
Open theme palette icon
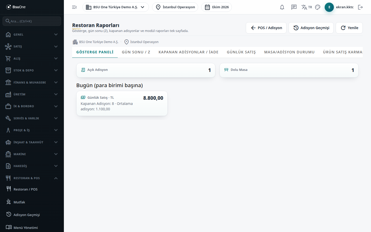(x=318, y=7)
